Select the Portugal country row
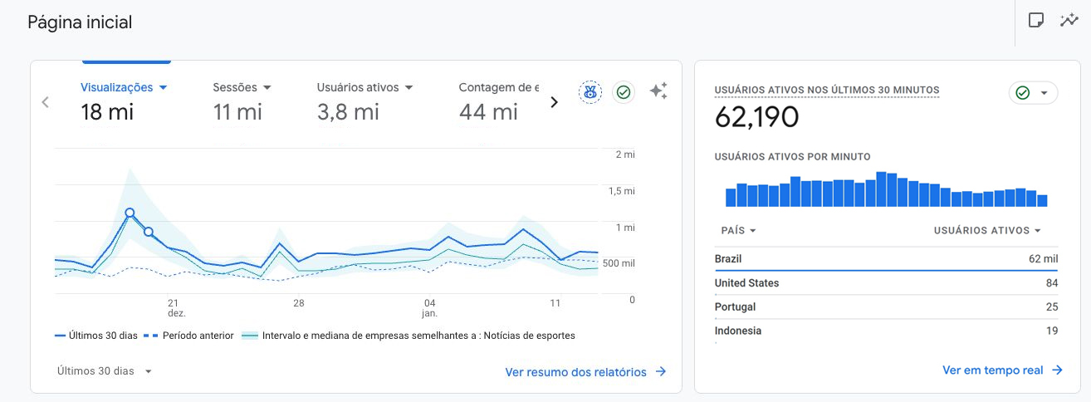The width and height of the screenshot is (1091, 402). 886,307
